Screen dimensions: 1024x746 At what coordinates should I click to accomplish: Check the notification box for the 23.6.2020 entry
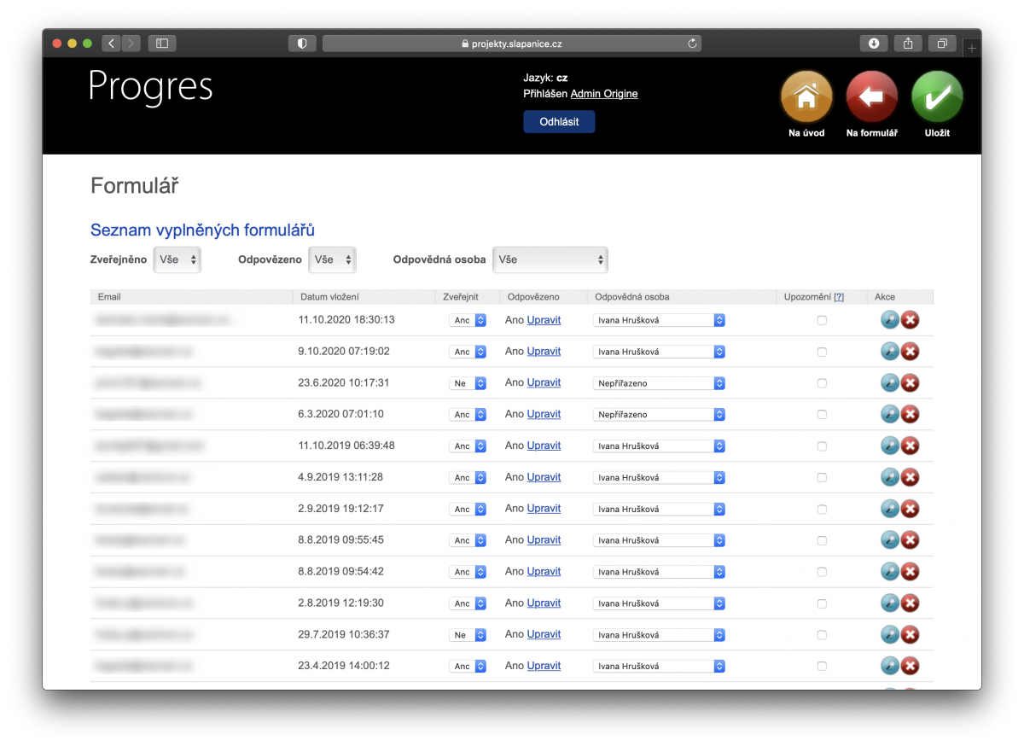822,382
